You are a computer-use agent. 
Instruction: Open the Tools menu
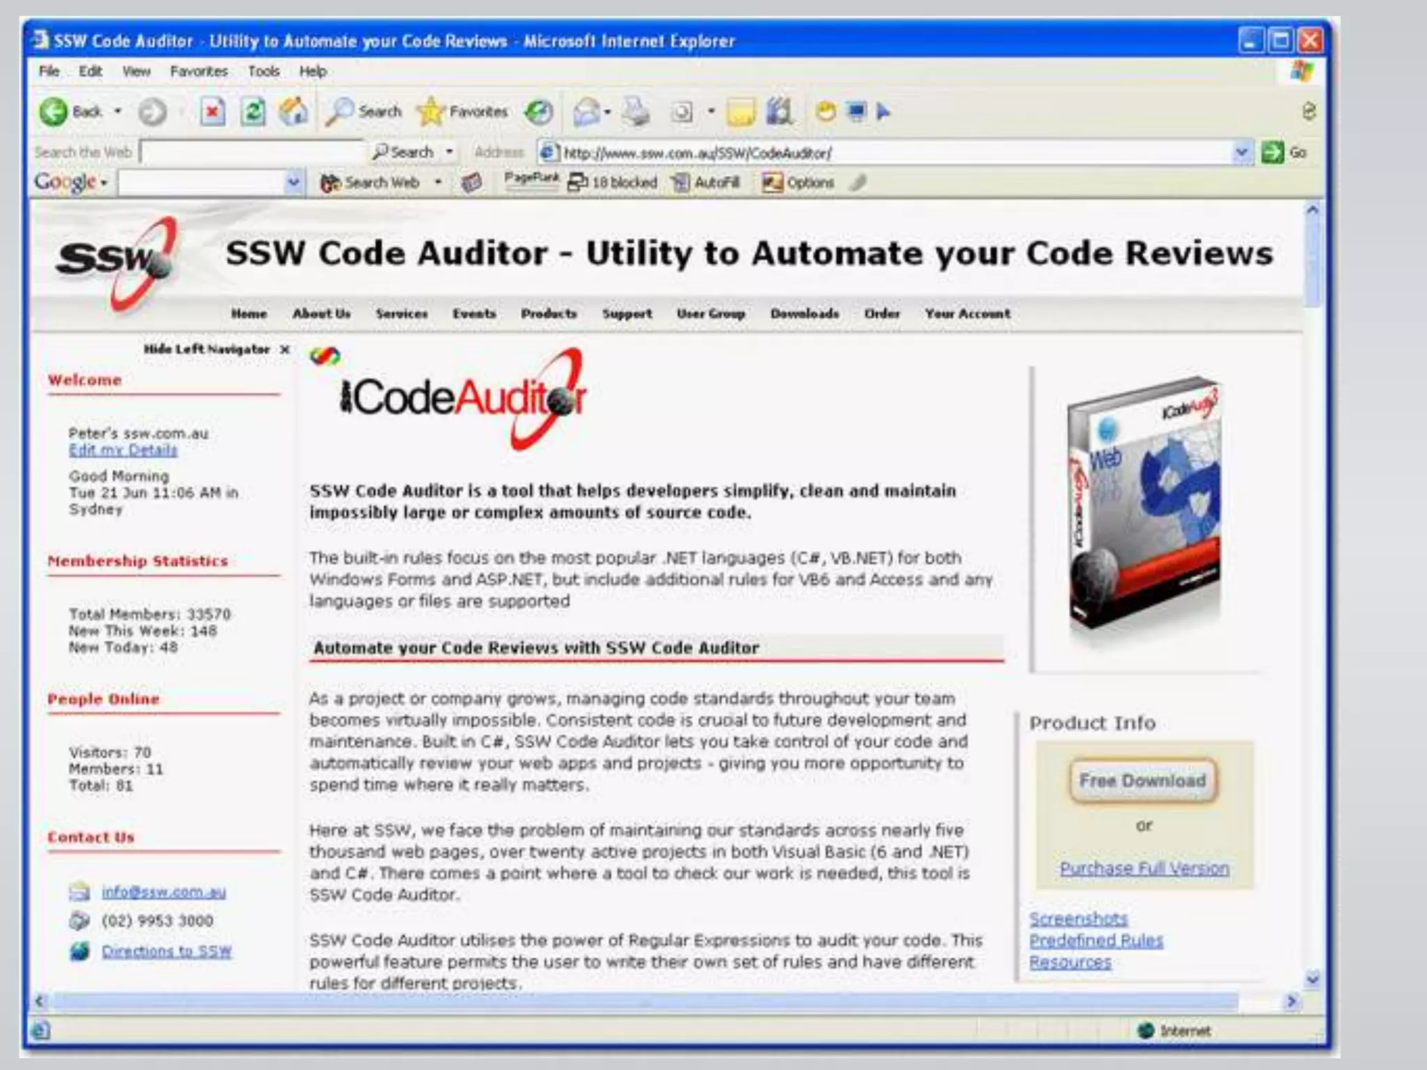pyautogui.click(x=263, y=71)
